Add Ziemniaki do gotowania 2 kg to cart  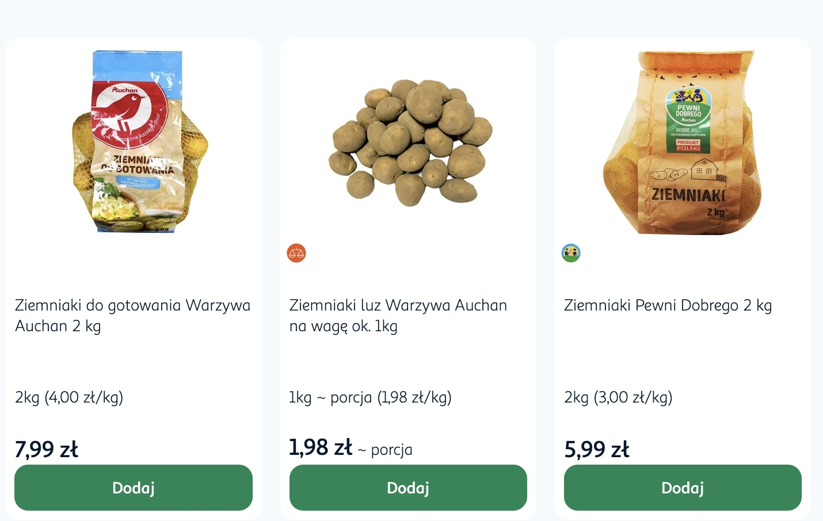point(134,488)
